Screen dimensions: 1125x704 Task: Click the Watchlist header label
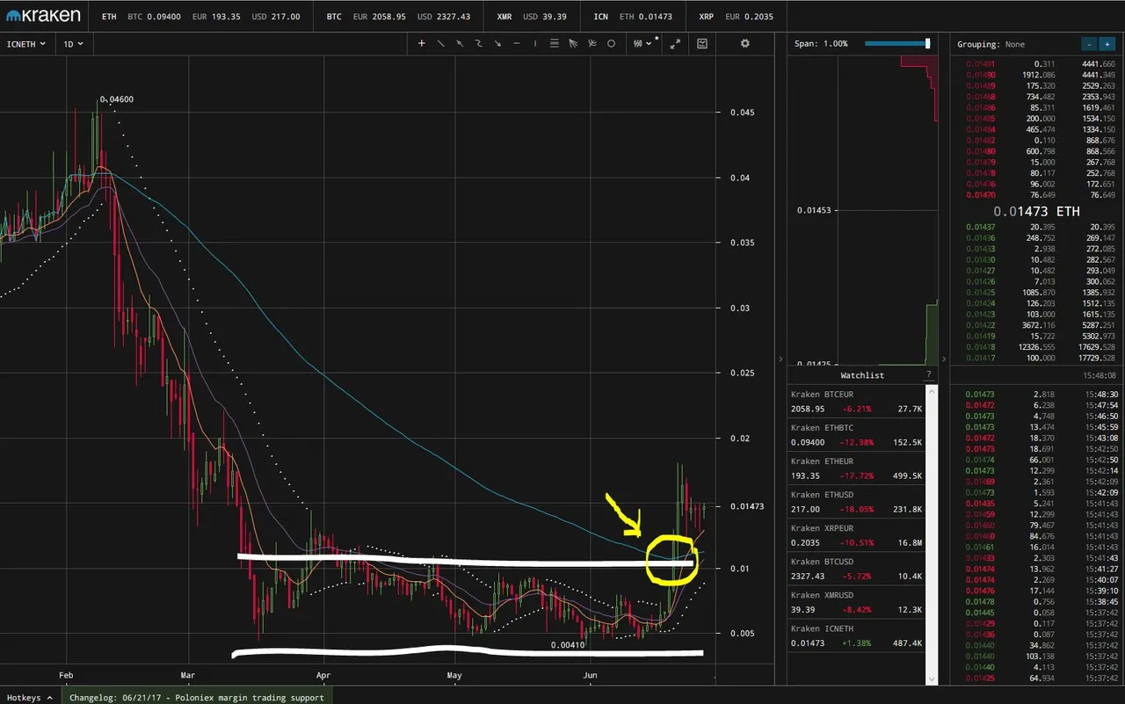(862, 375)
